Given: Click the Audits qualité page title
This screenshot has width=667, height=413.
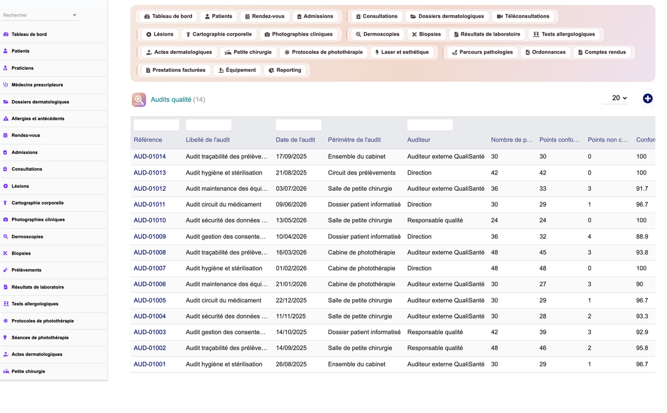Looking at the screenshot, I should (x=171, y=99).
